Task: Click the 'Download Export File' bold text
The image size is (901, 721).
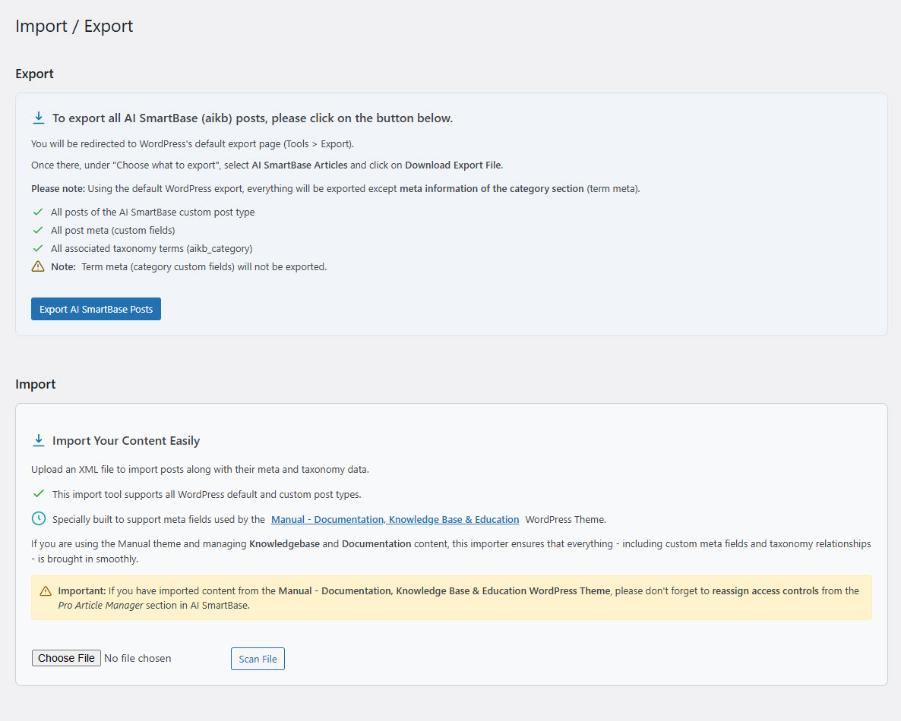Action: (x=454, y=165)
